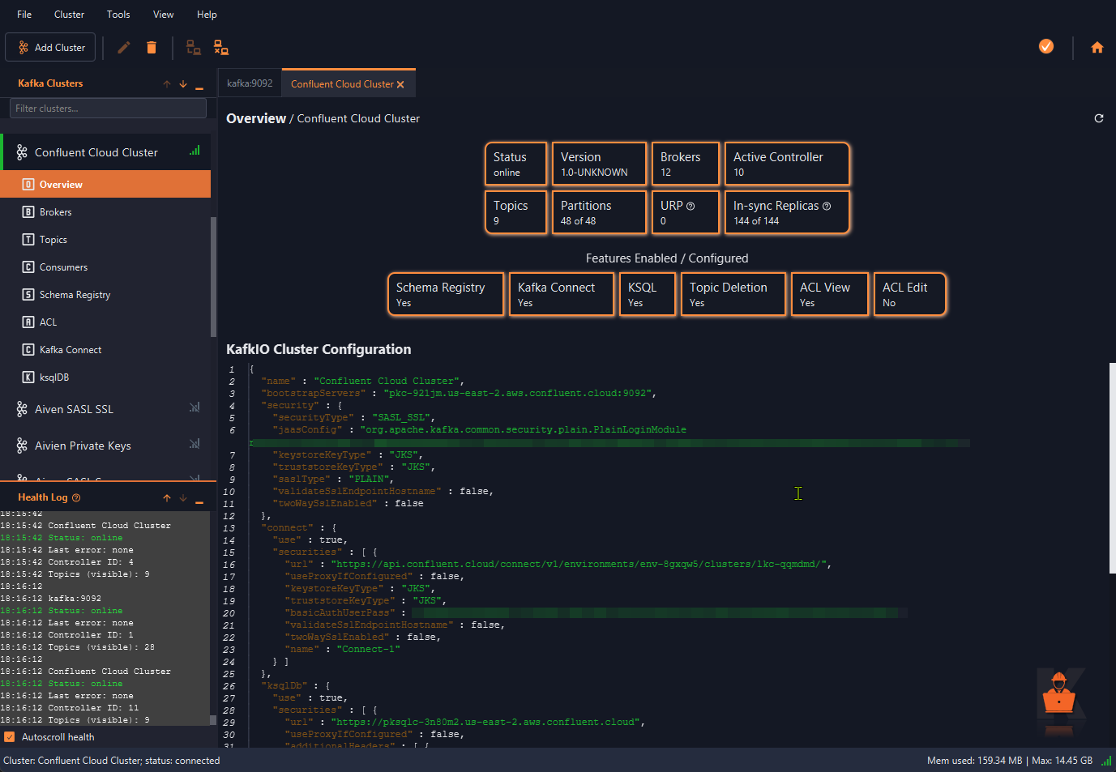Click the orange checkmark status icon

[1046, 46]
